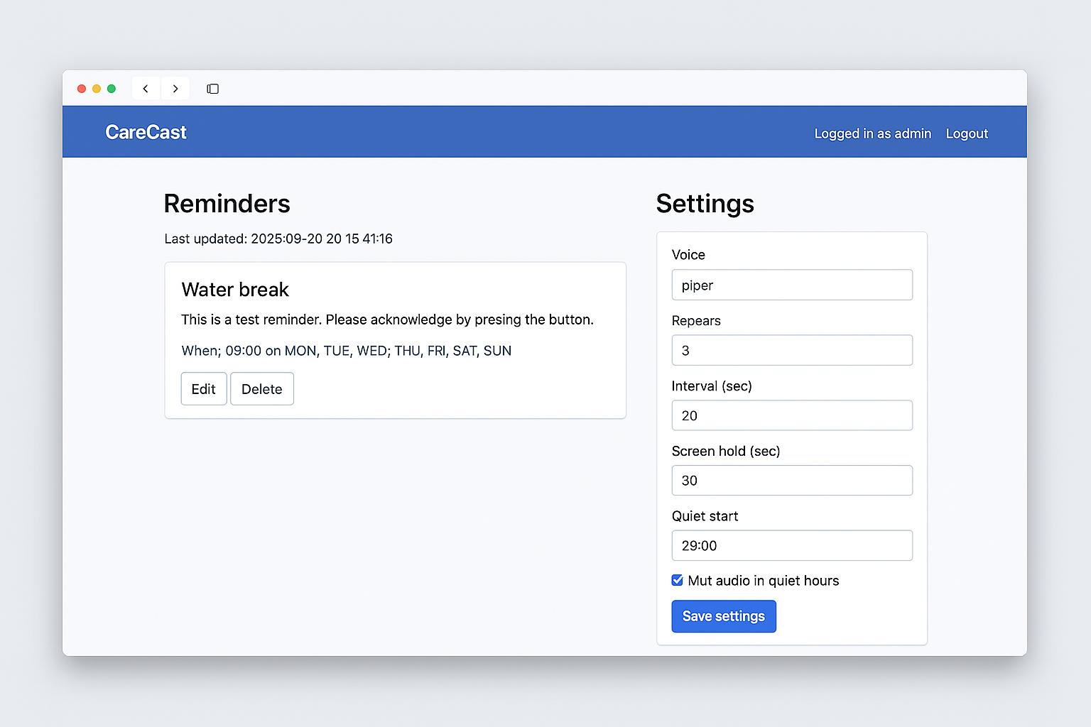Click the browser back arrow
1091x727 pixels.
(x=146, y=88)
